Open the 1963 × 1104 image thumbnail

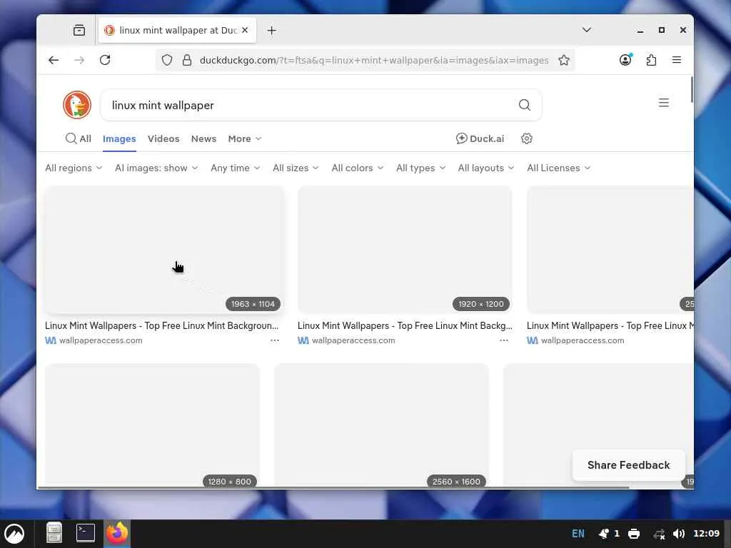(164, 250)
